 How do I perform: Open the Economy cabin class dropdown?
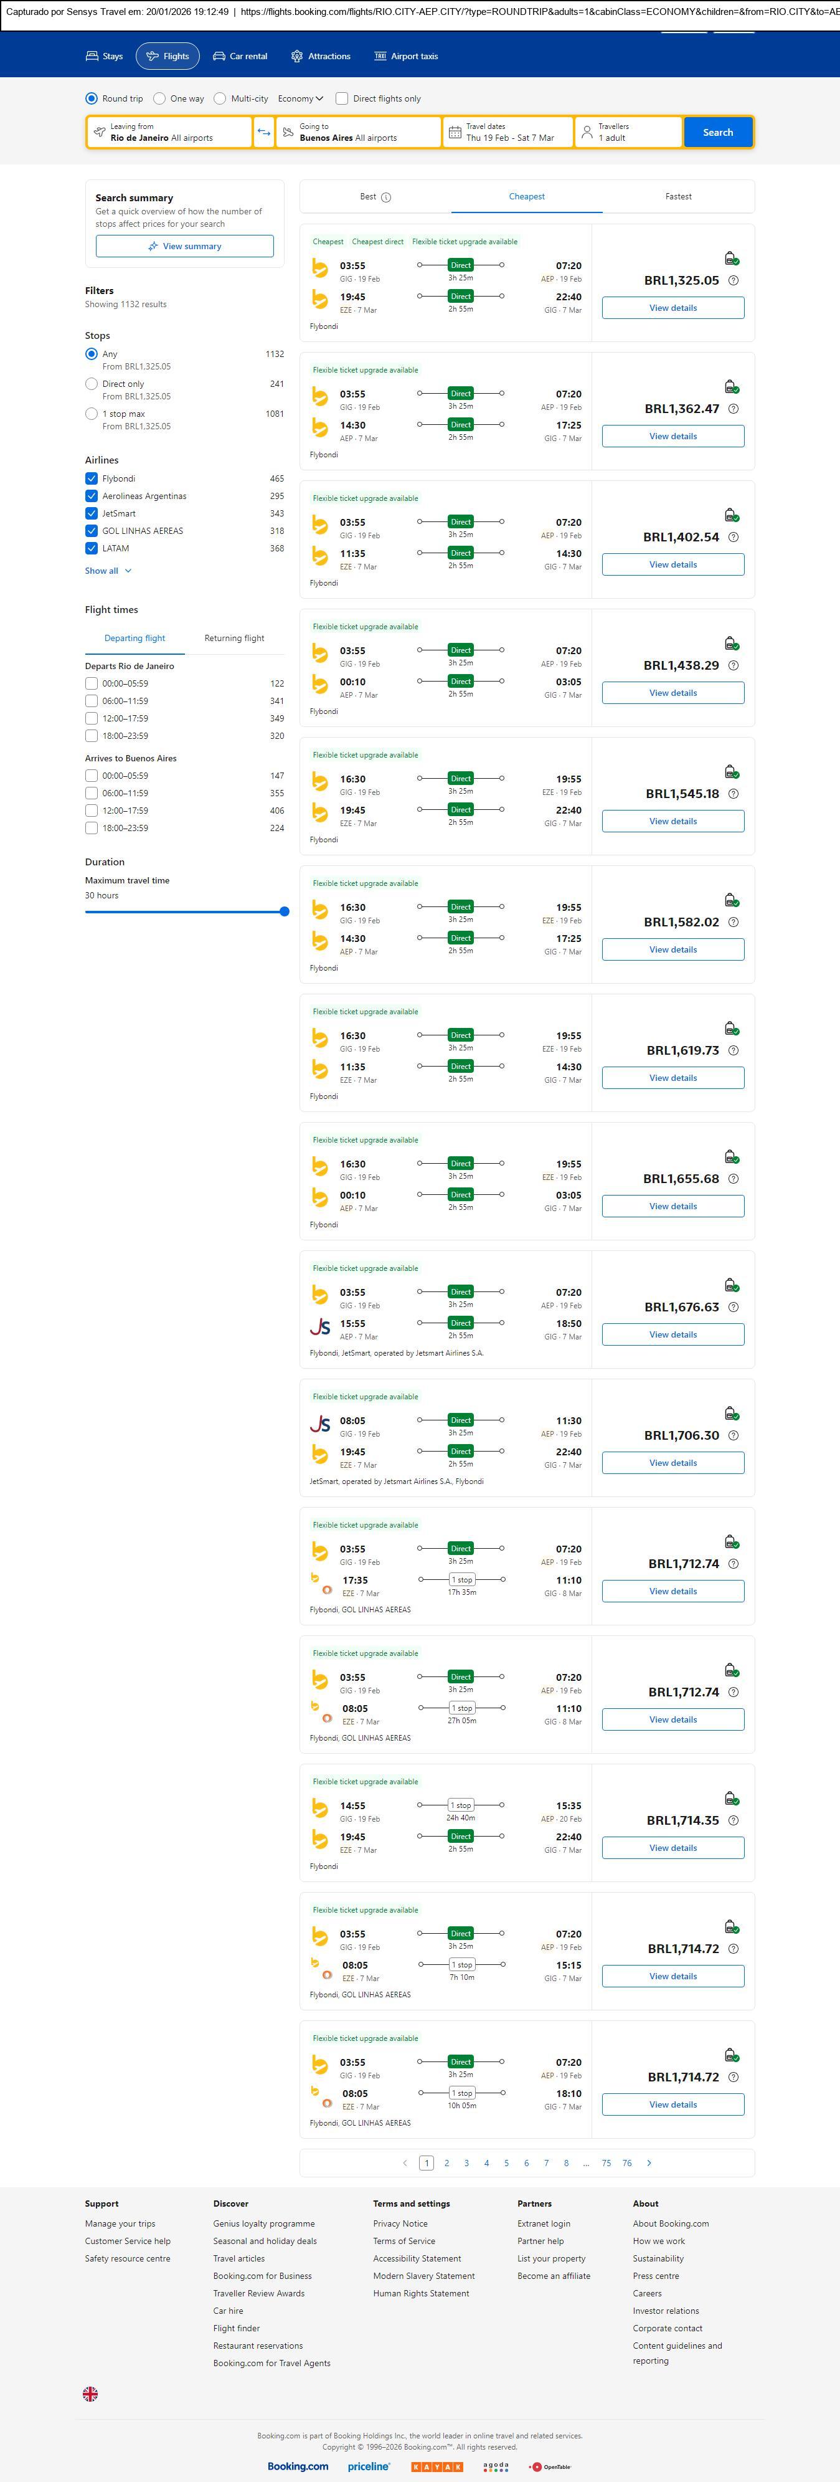301,98
